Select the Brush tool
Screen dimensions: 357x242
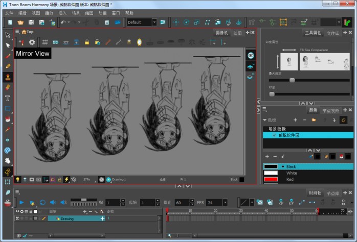point(8,56)
